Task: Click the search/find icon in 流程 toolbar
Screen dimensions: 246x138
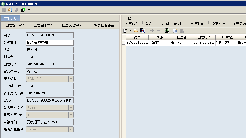Action: [143, 31]
